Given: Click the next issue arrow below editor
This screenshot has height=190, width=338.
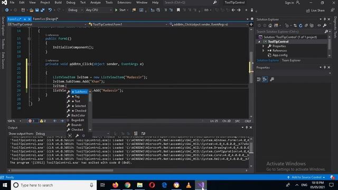Looking at the screenshot, I should point(62,121).
